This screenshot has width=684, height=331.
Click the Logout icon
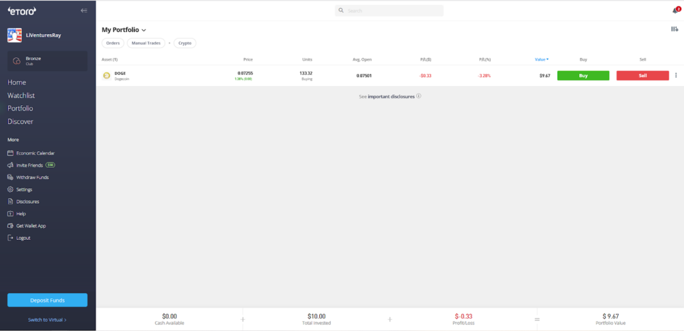[x=11, y=238]
